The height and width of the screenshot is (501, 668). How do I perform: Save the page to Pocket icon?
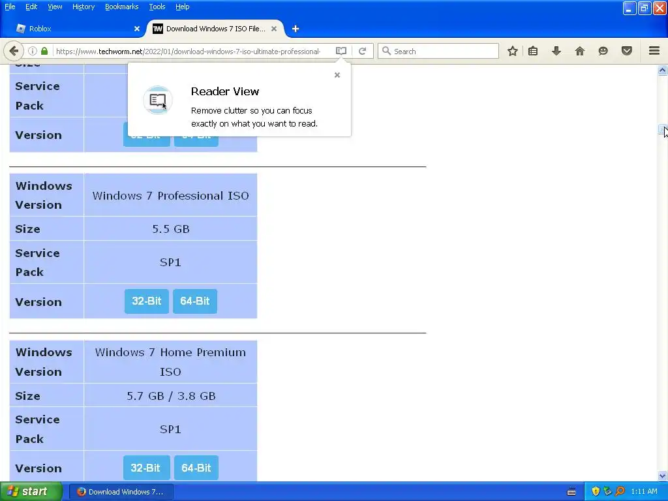(x=626, y=51)
